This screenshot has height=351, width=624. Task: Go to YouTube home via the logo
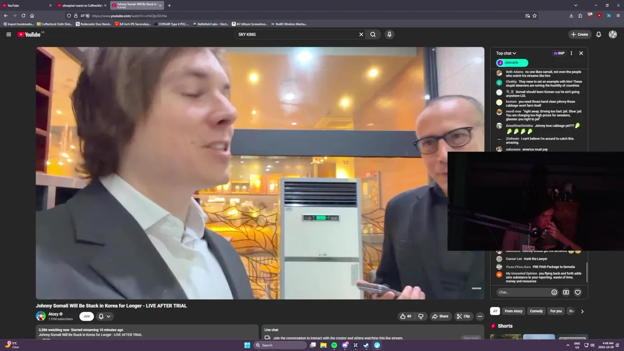29,34
